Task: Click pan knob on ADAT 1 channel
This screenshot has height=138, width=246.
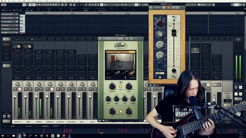Action: pyautogui.click(x=82, y=84)
